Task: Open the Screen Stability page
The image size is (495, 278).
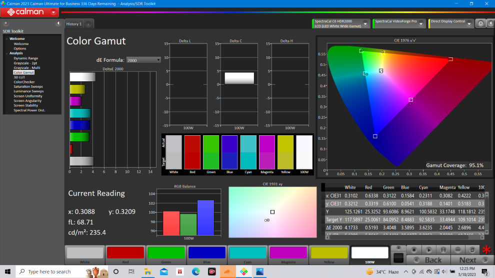Action: tap(25, 106)
